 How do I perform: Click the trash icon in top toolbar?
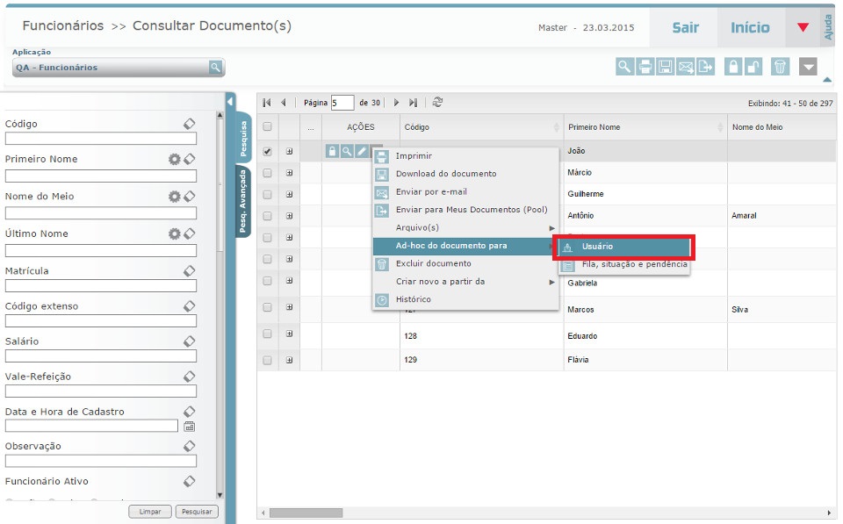click(x=780, y=67)
